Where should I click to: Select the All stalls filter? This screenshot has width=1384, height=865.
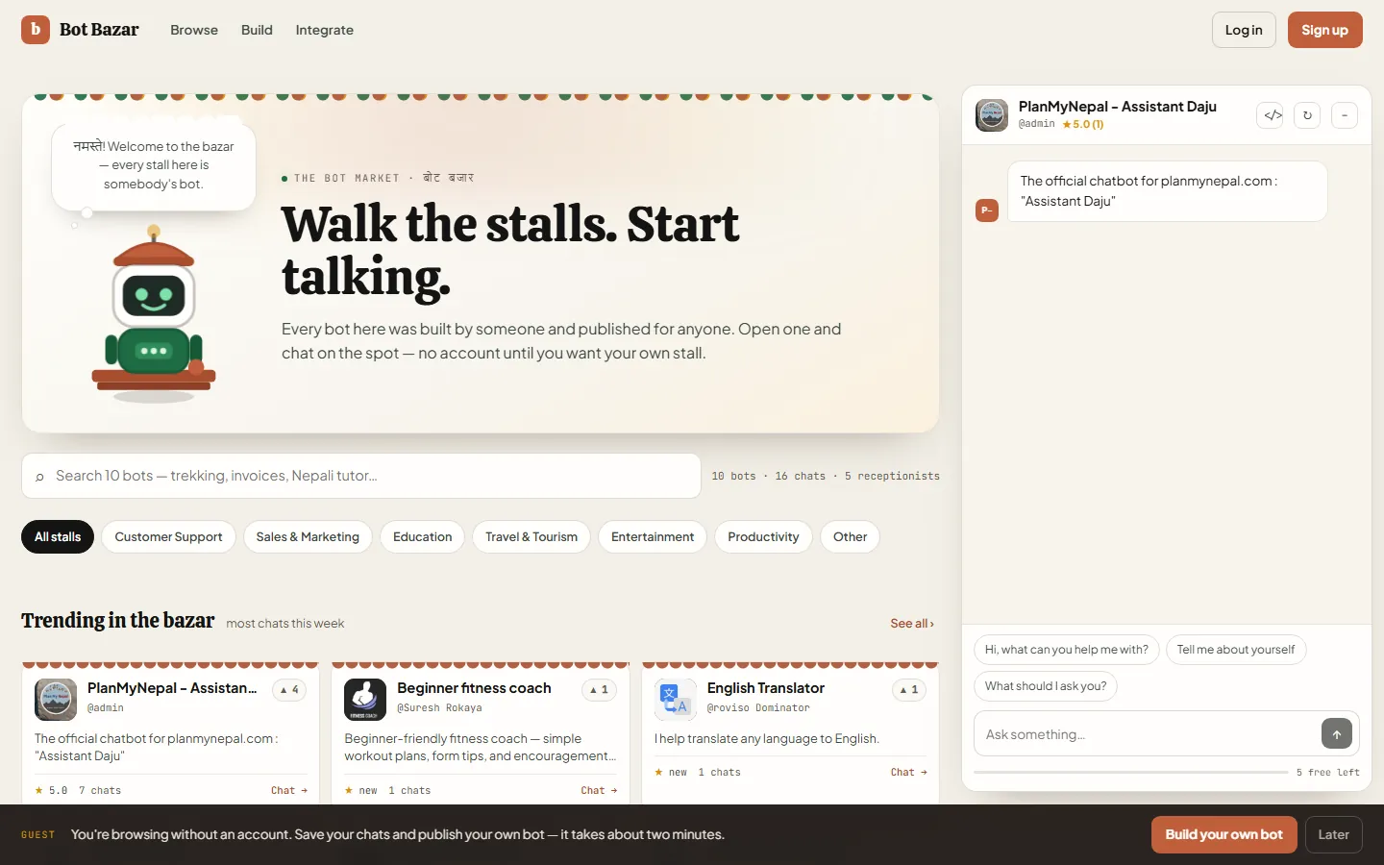pyautogui.click(x=58, y=536)
